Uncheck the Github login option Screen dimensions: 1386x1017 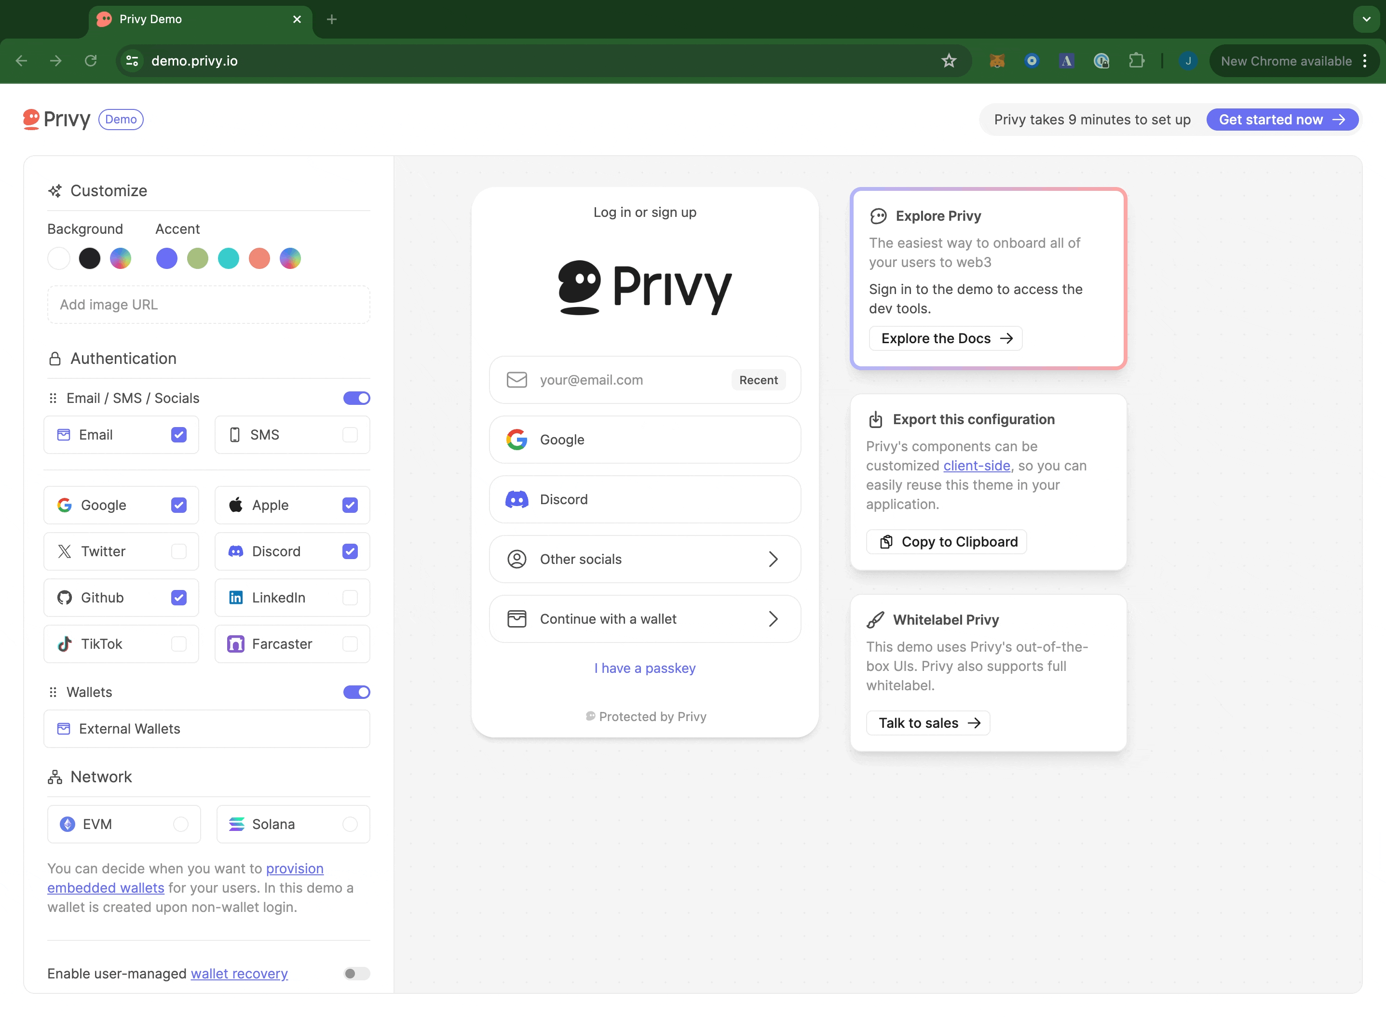tap(178, 598)
